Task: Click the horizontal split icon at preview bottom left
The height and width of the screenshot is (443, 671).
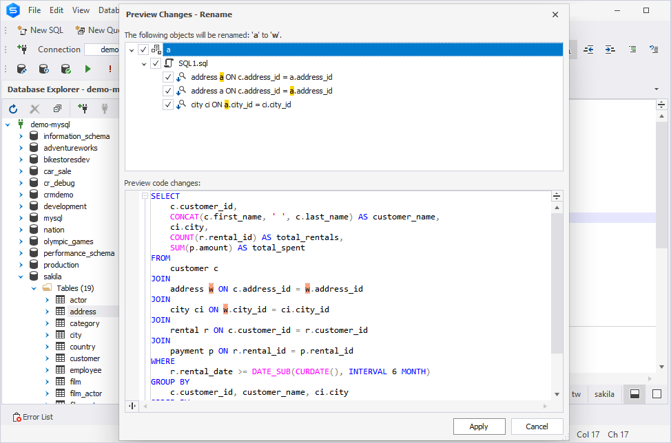Action: [132, 406]
